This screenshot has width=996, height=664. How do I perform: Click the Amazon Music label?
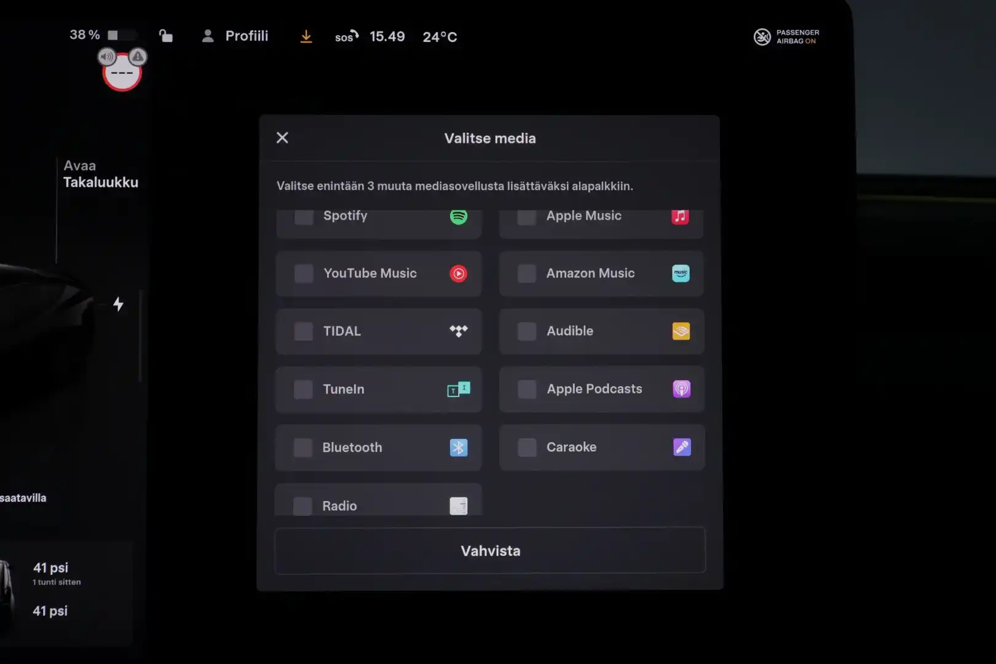point(591,273)
